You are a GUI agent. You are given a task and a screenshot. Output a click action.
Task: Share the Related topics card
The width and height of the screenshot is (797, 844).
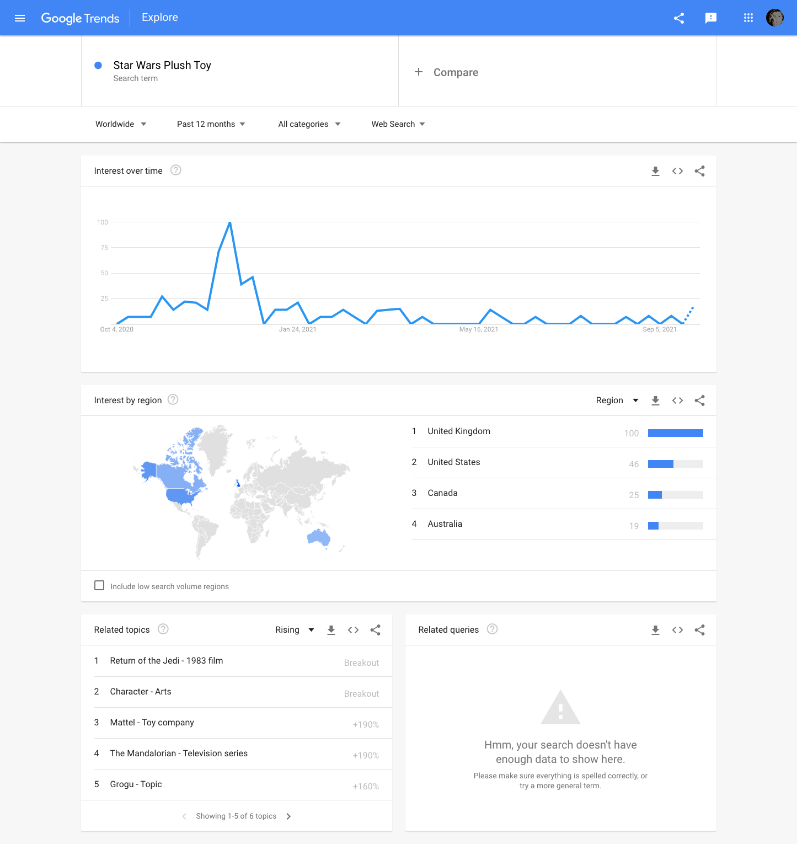pos(375,630)
